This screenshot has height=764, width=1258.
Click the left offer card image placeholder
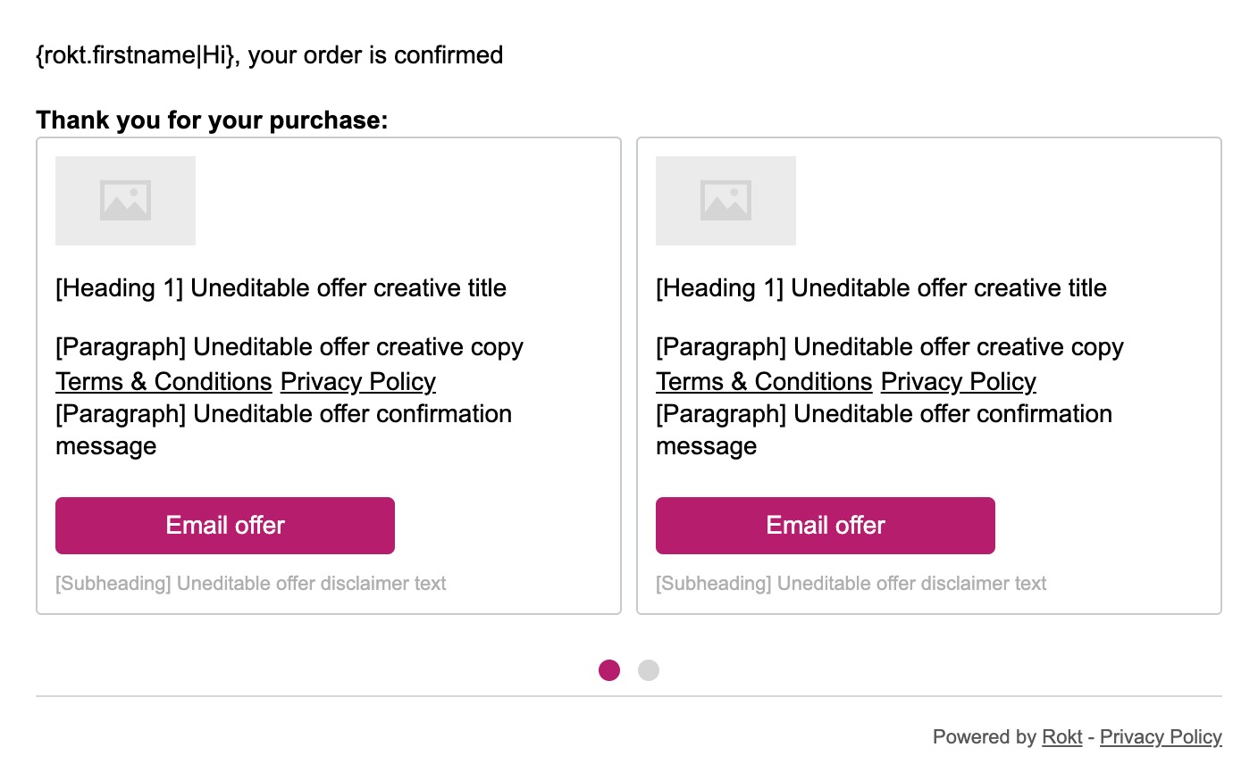click(x=125, y=201)
